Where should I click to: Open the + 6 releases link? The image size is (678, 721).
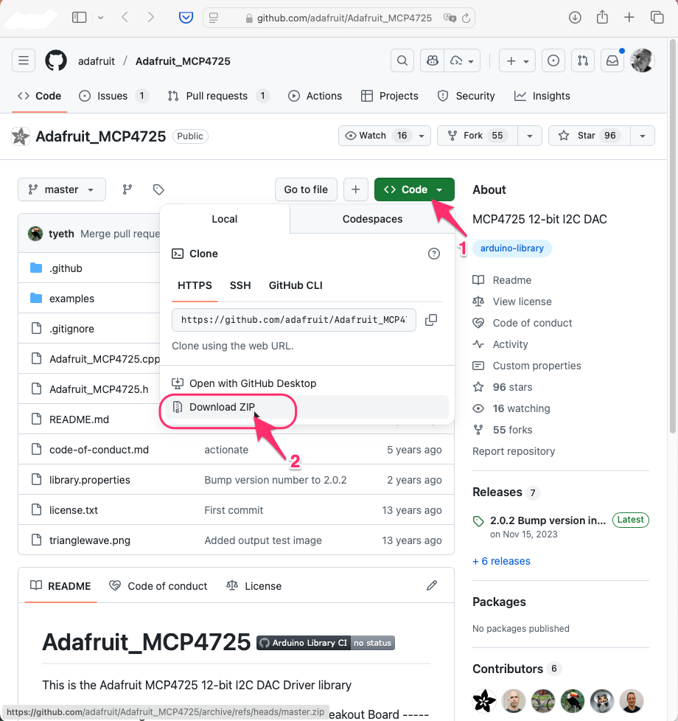[501, 561]
